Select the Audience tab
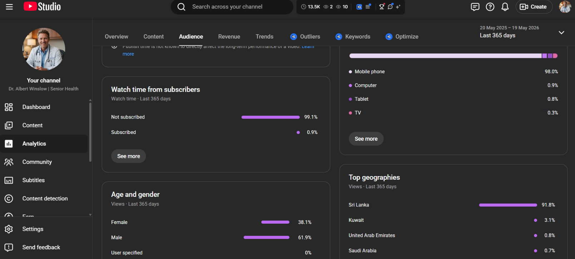Screen dimensions: 575x259 point(191,36)
